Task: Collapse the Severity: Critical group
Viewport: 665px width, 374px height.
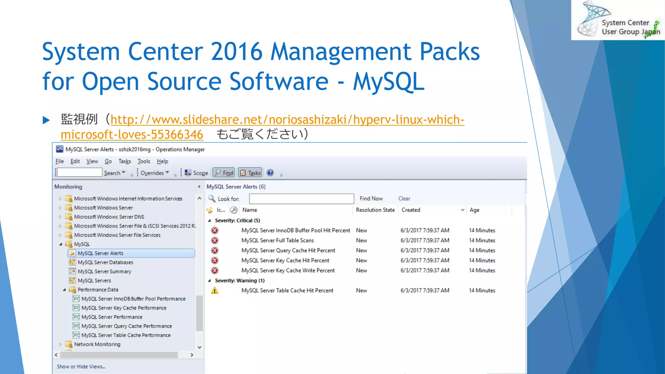Action: click(x=209, y=220)
